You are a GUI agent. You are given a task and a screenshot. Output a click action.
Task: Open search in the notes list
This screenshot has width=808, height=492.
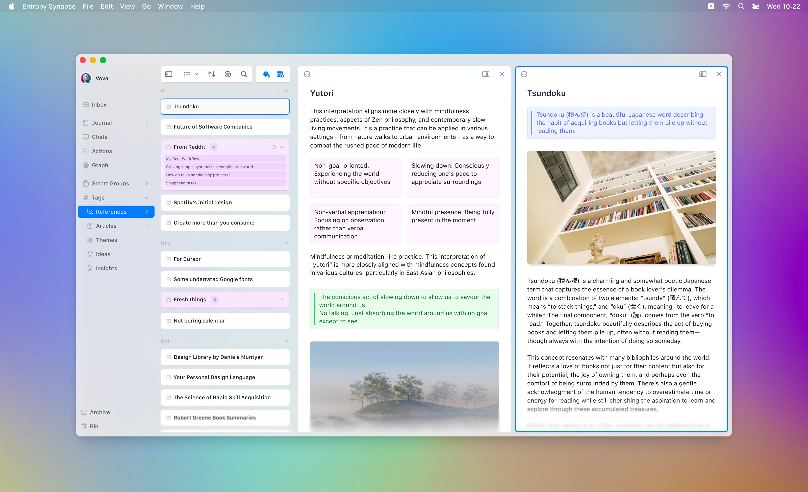coord(244,74)
